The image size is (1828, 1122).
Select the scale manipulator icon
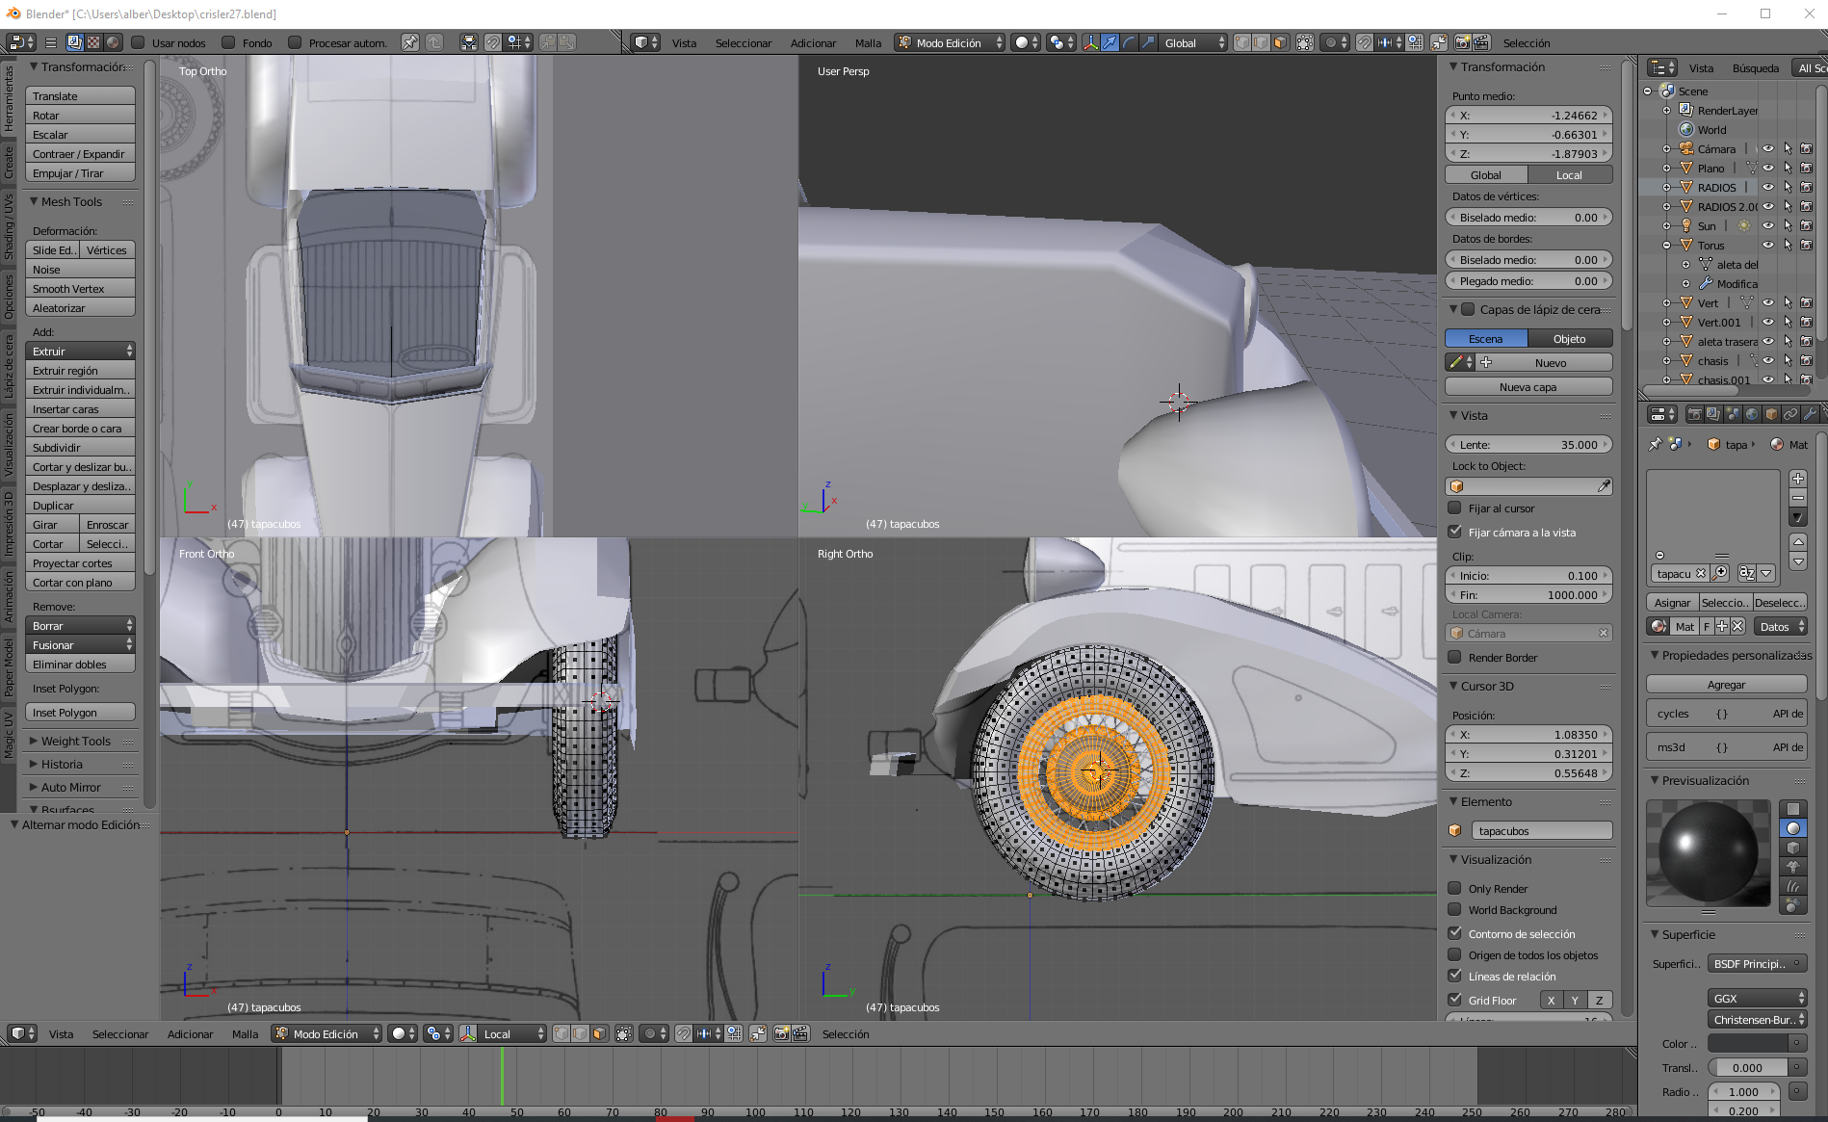(x=1148, y=42)
